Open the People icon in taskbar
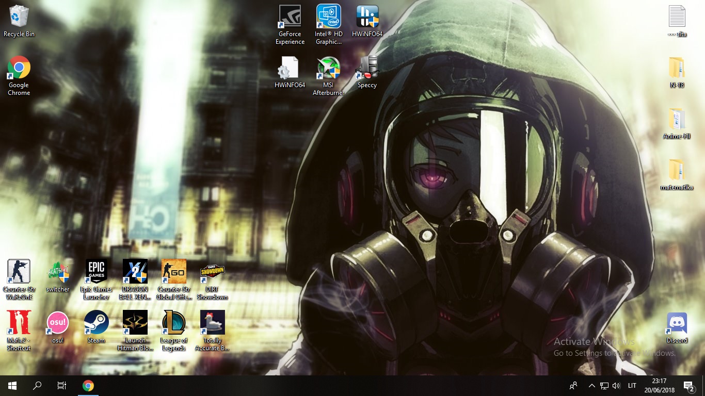 (x=573, y=386)
